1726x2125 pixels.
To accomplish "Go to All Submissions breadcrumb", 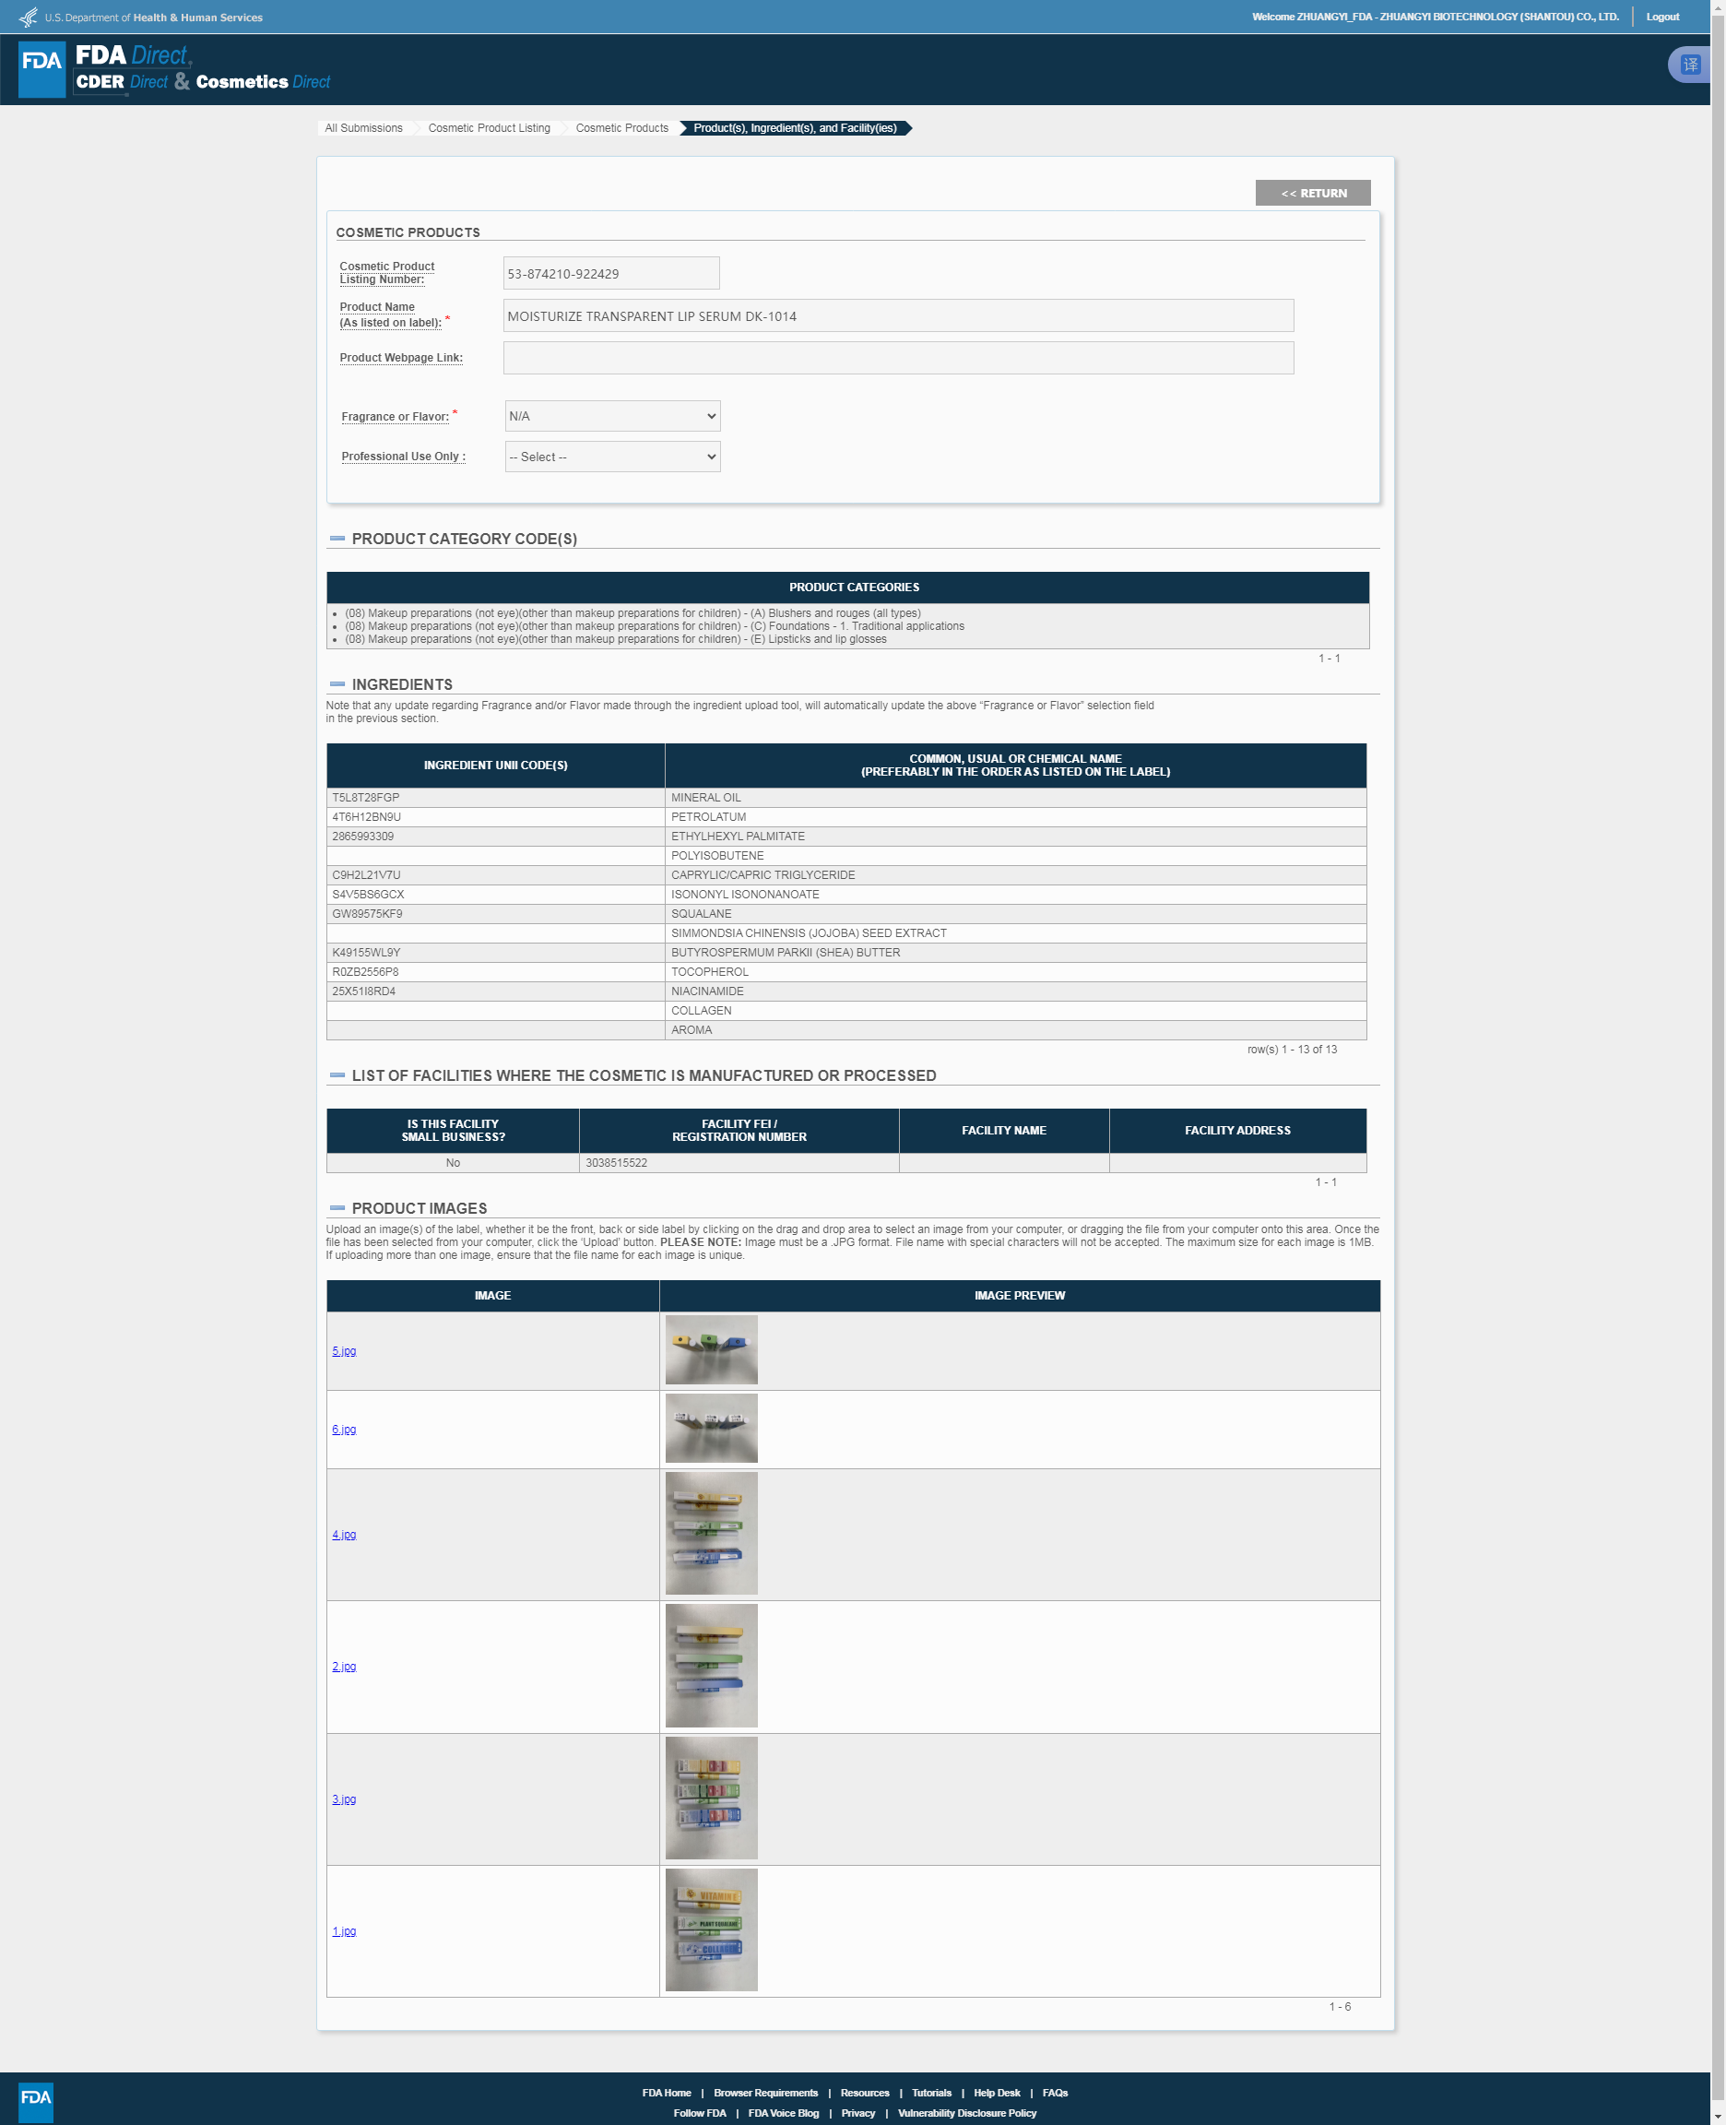I will click(364, 128).
